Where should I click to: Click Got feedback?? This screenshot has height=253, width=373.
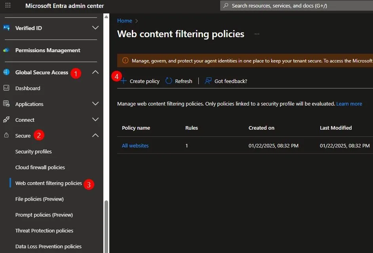coord(231,81)
